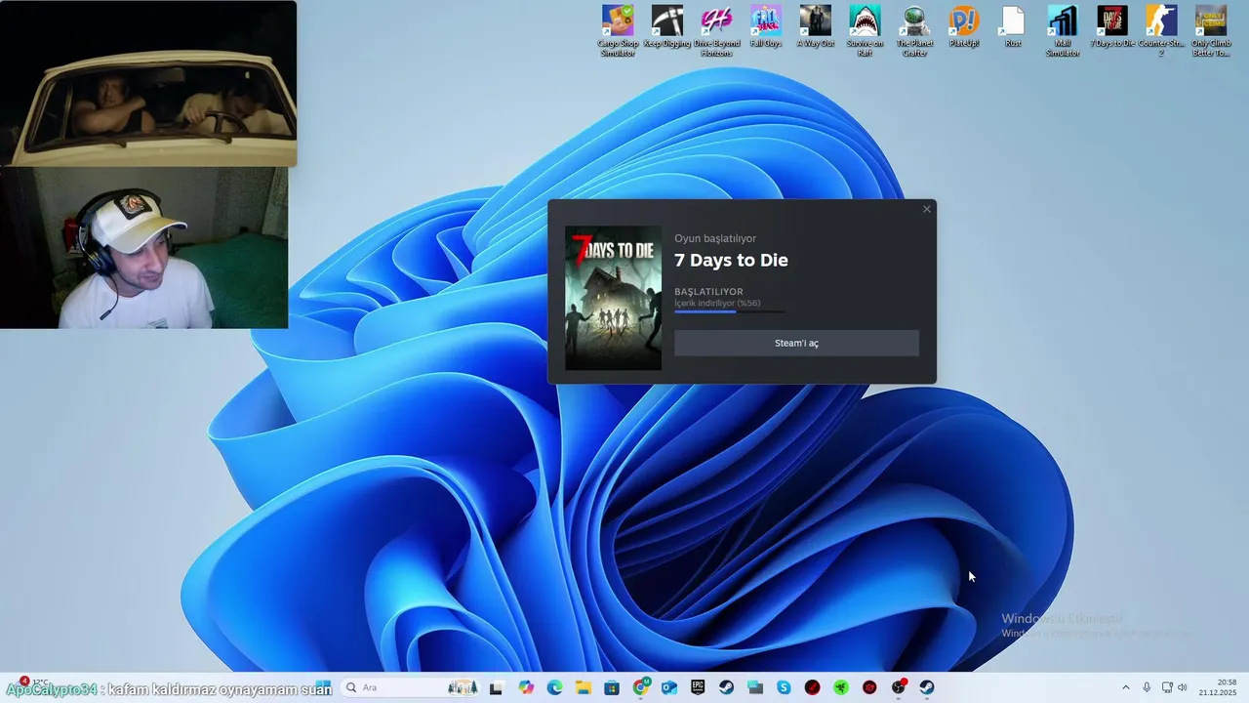
Task: Switch to the running Steam window icon
Action: 926,687
